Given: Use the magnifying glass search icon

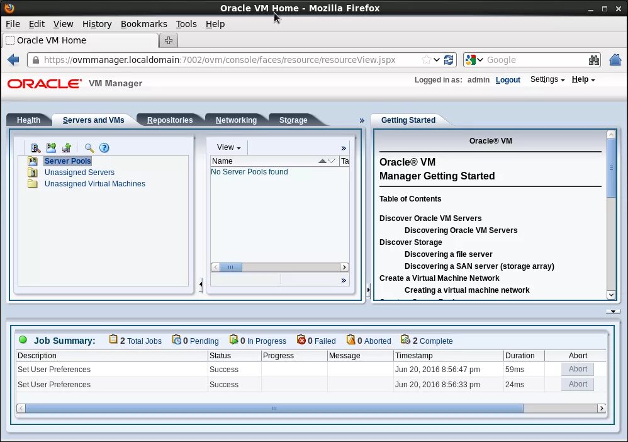Looking at the screenshot, I should tap(88, 148).
